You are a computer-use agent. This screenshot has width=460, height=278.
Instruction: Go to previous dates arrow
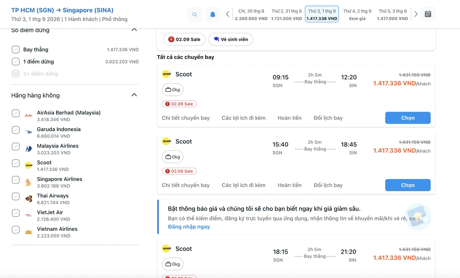click(x=228, y=14)
